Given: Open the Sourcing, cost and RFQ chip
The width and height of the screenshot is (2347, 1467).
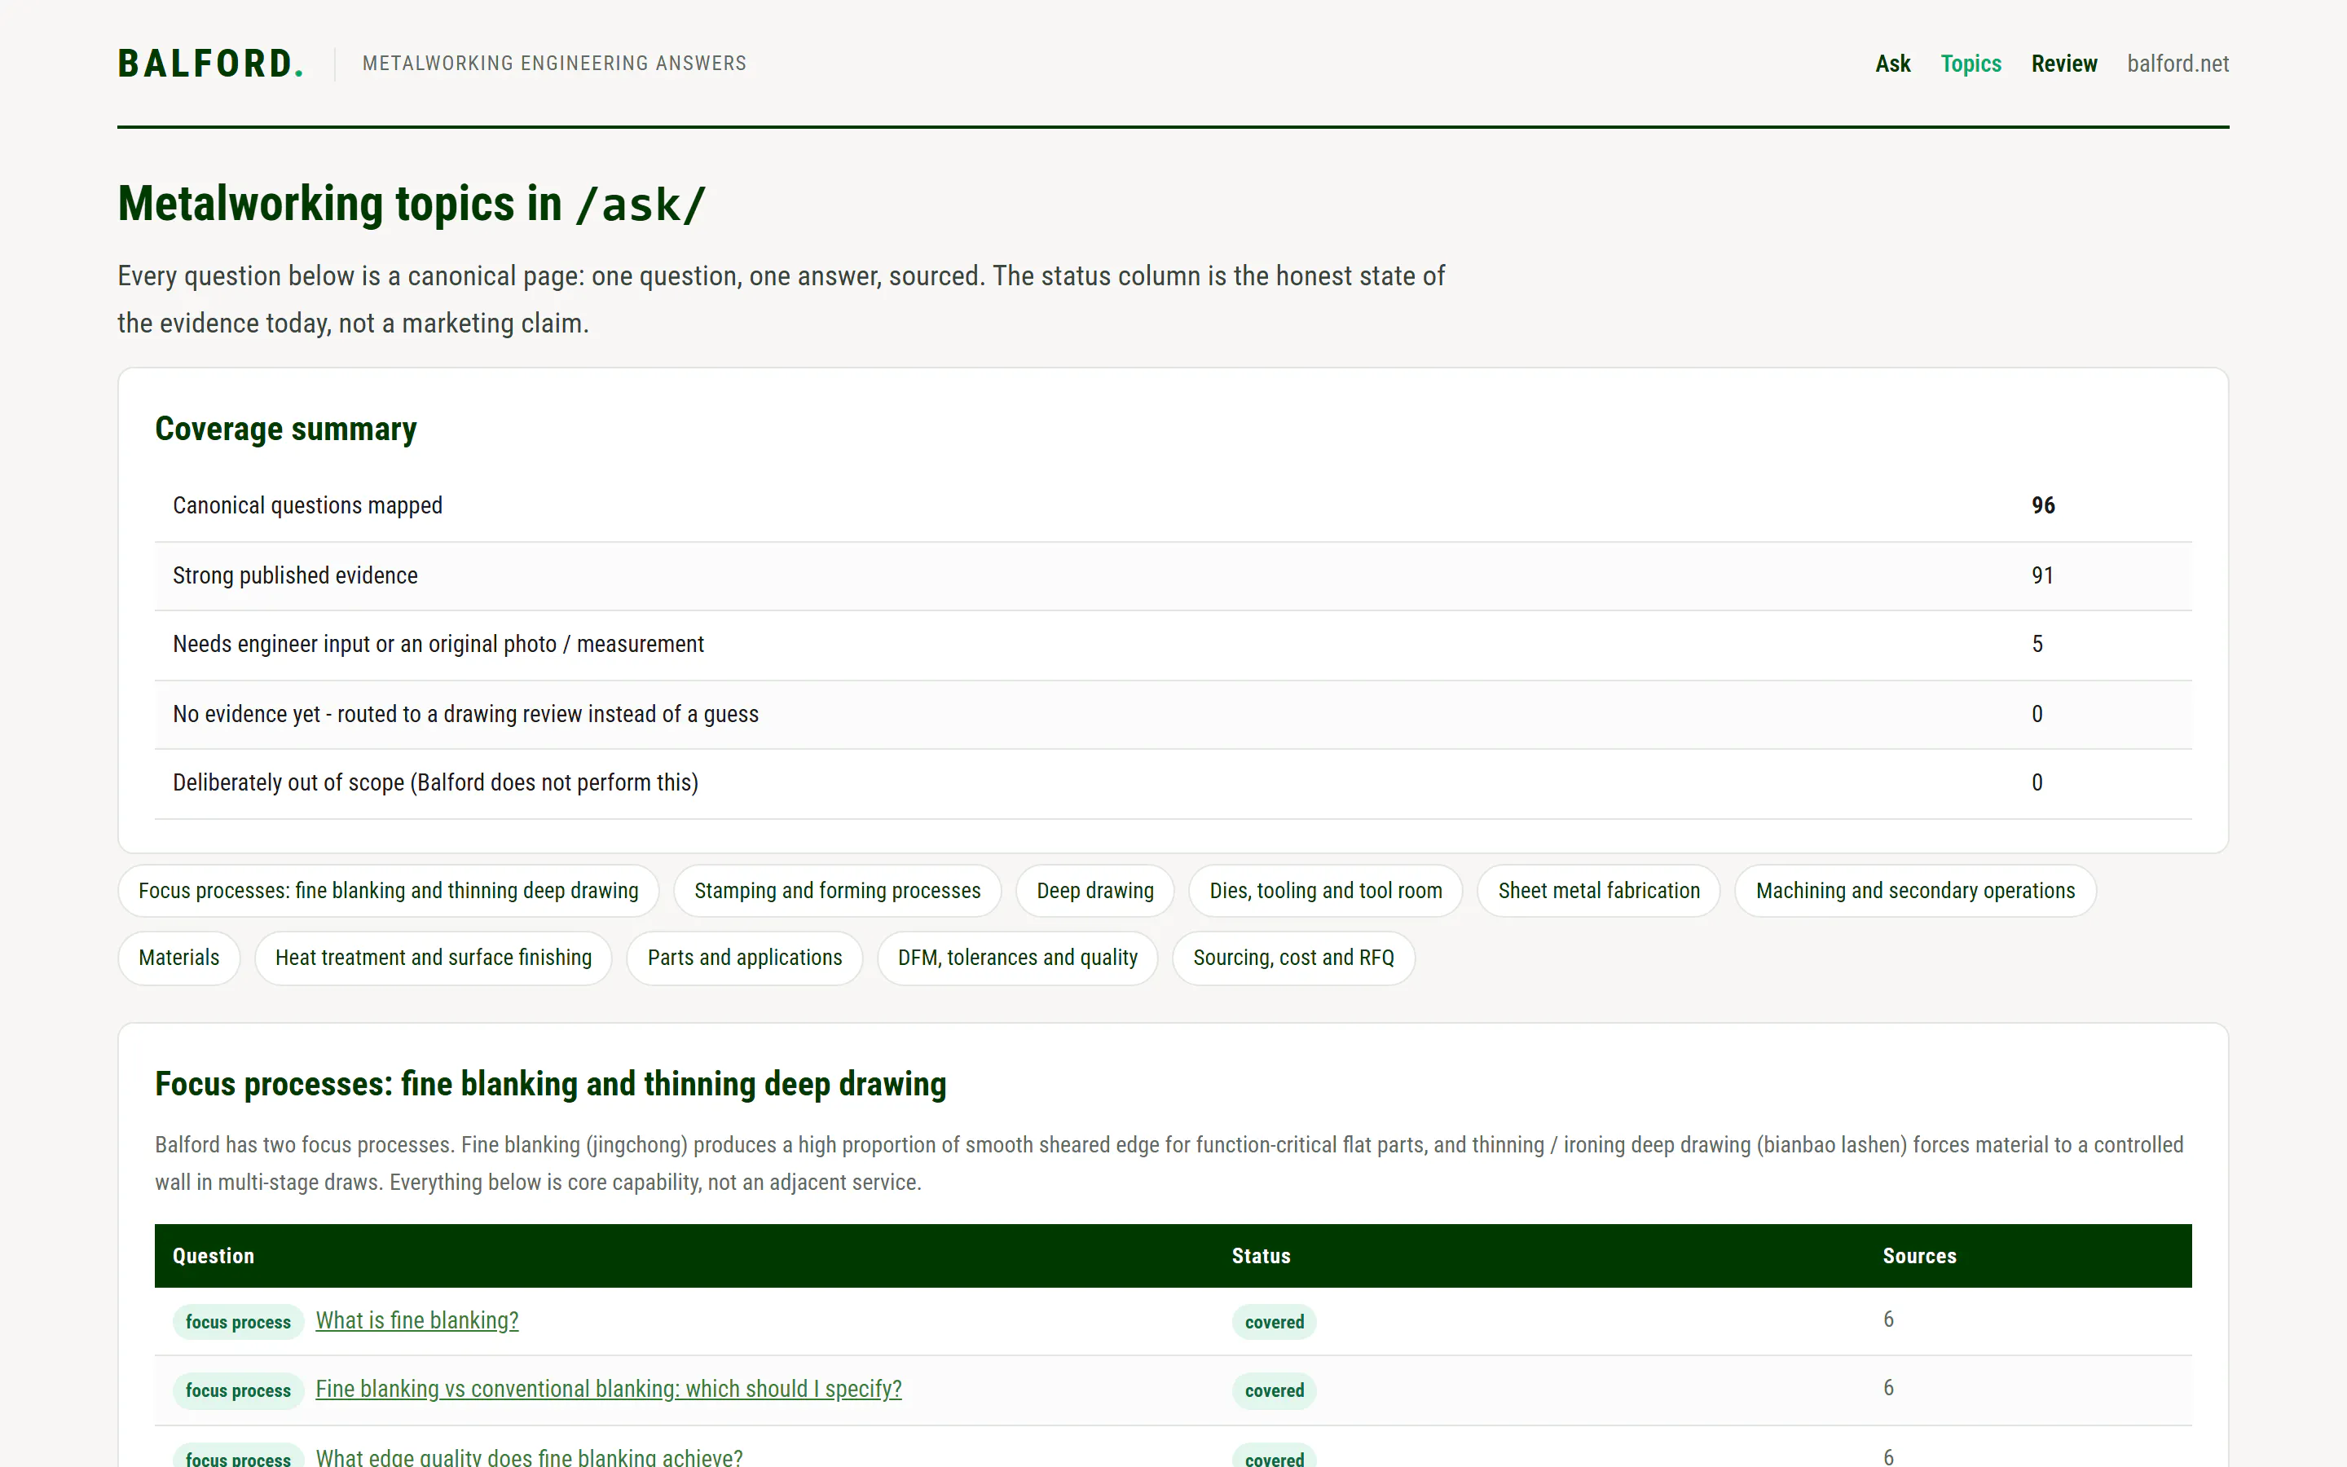Looking at the screenshot, I should point(1292,958).
